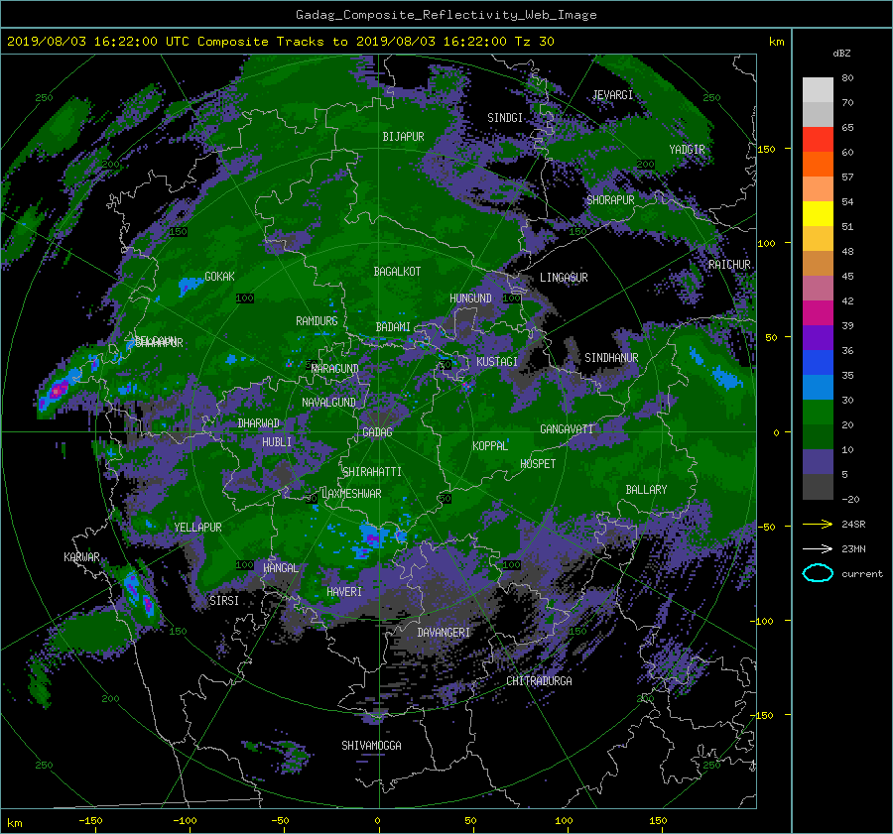Select the CHITRADURGA label

coord(540,681)
